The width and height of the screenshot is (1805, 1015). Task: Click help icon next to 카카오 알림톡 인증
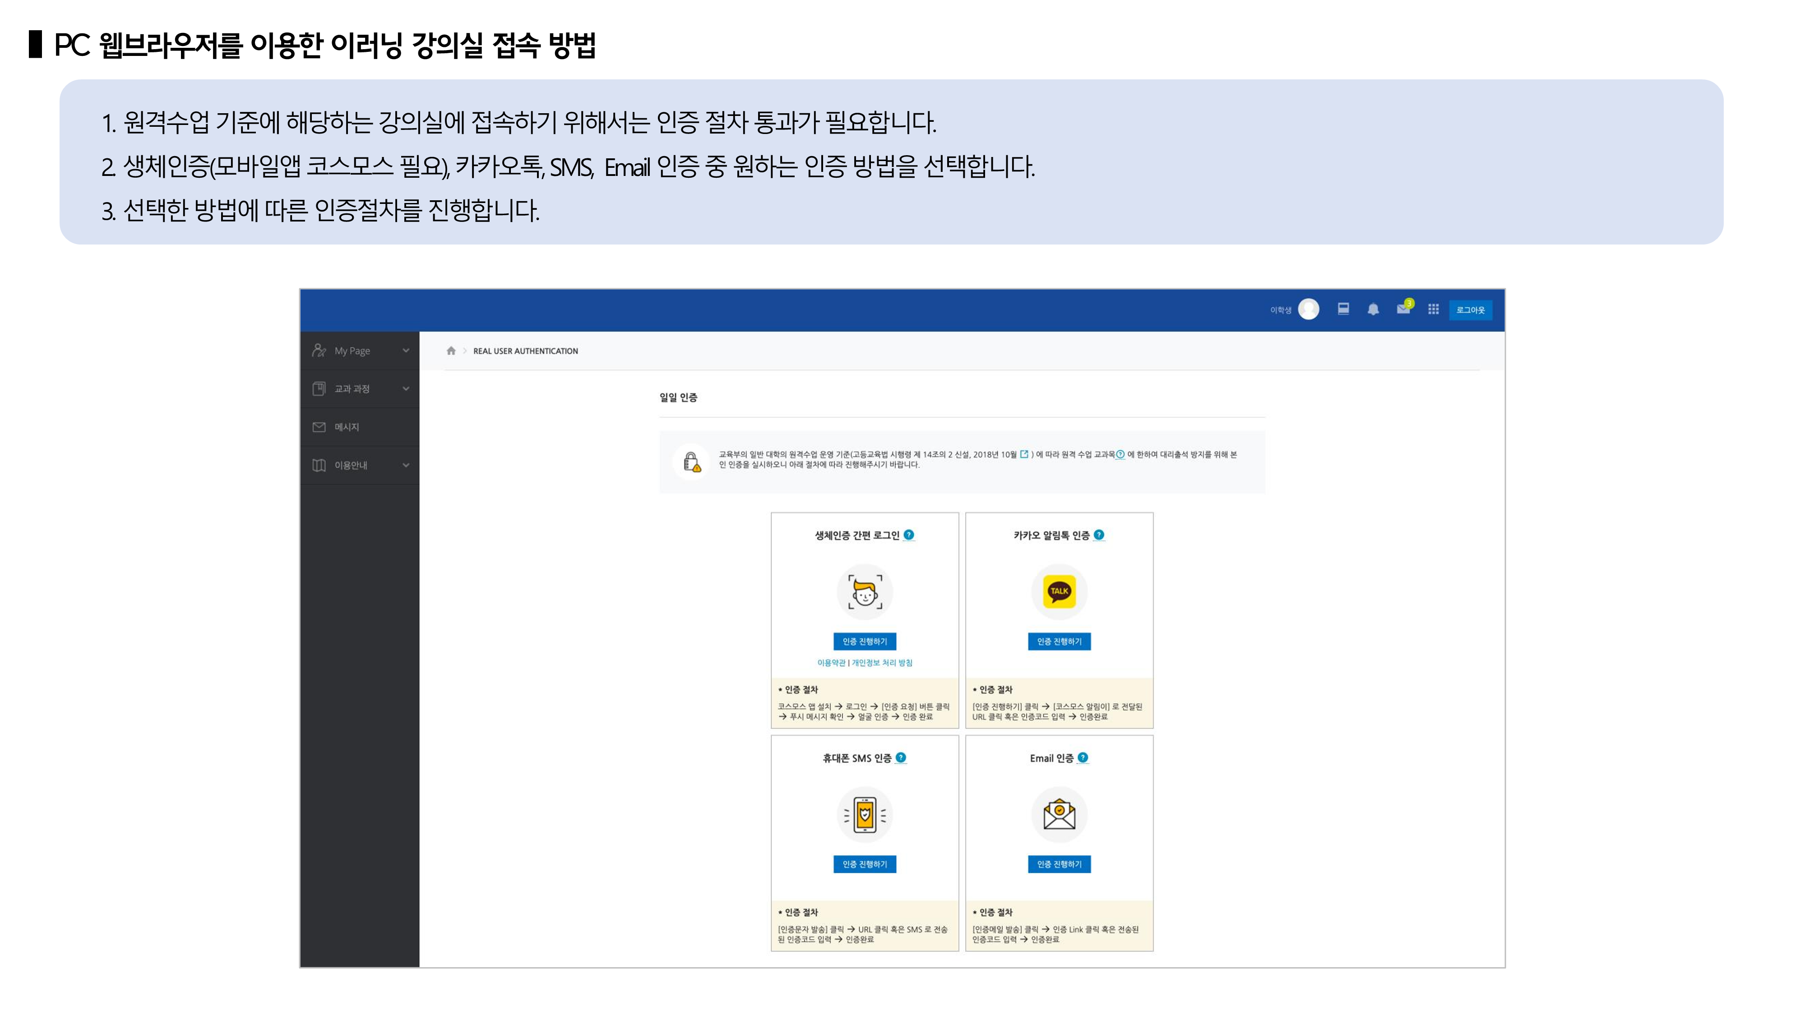[1099, 535]
